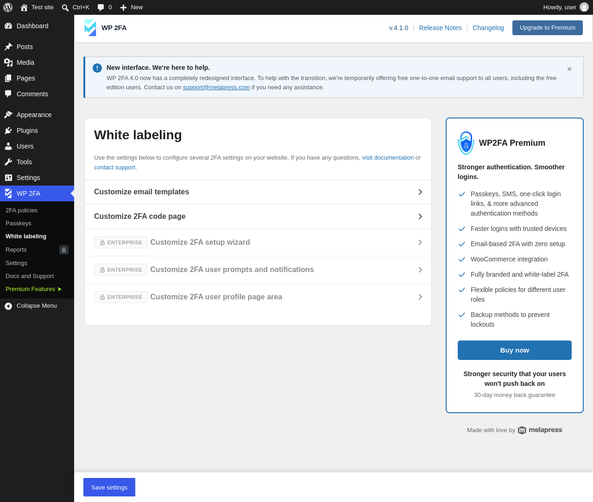The height and width of the screenshot is (502, 593).
Task: Click the White labeling page heading
Action: [138, 135]
